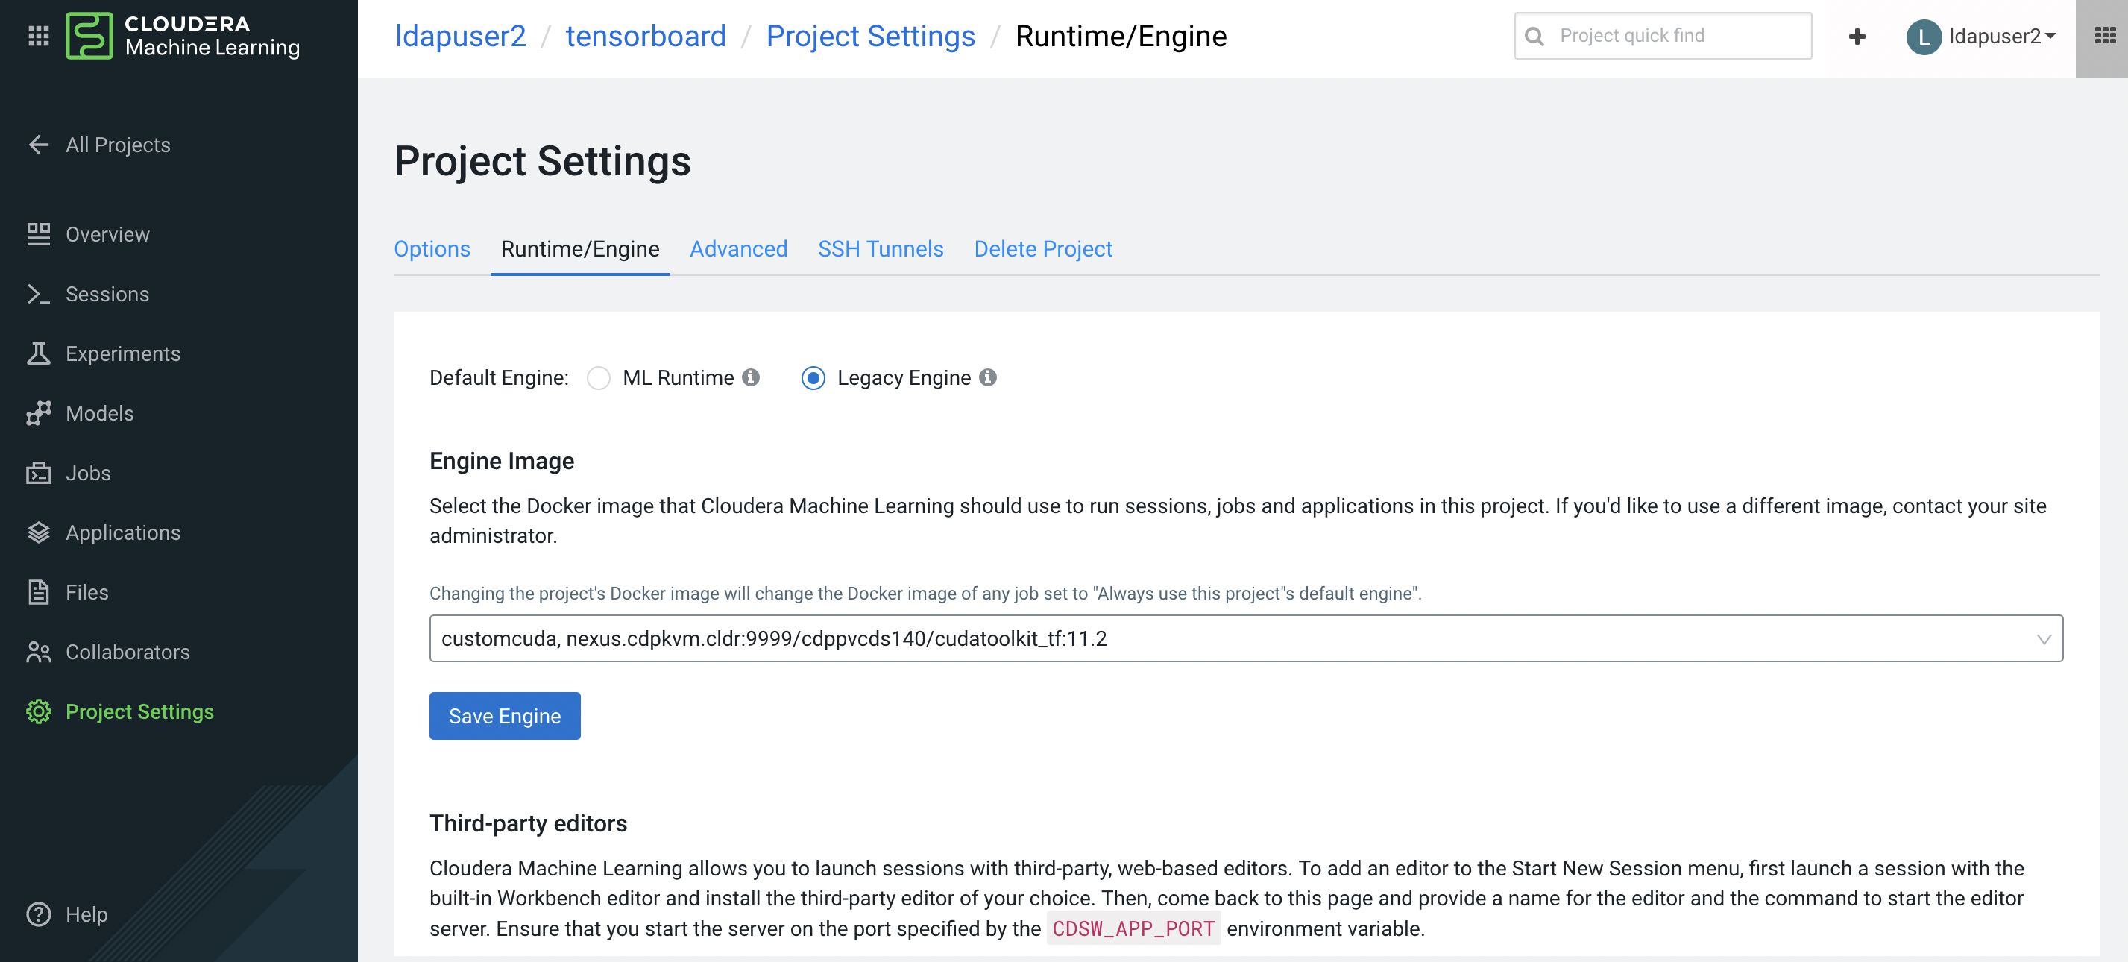Click the Models icon in sidebar
Image resolution: width=2128 pixels, height=962 pixels.
pyautogui.click(x=38, y=413)
